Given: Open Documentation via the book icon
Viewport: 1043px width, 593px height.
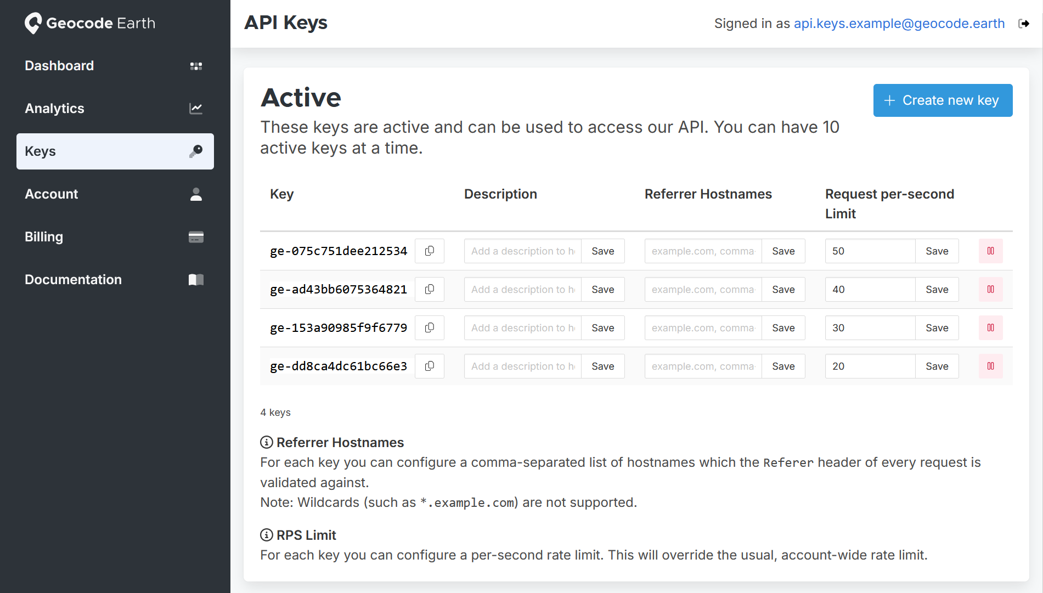Looking at the screenshot, I should 196,280.
